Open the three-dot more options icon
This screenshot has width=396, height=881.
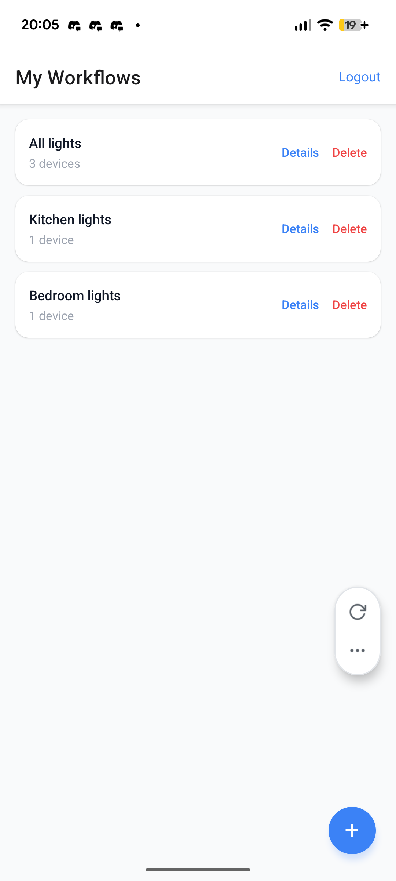point(357,650)
